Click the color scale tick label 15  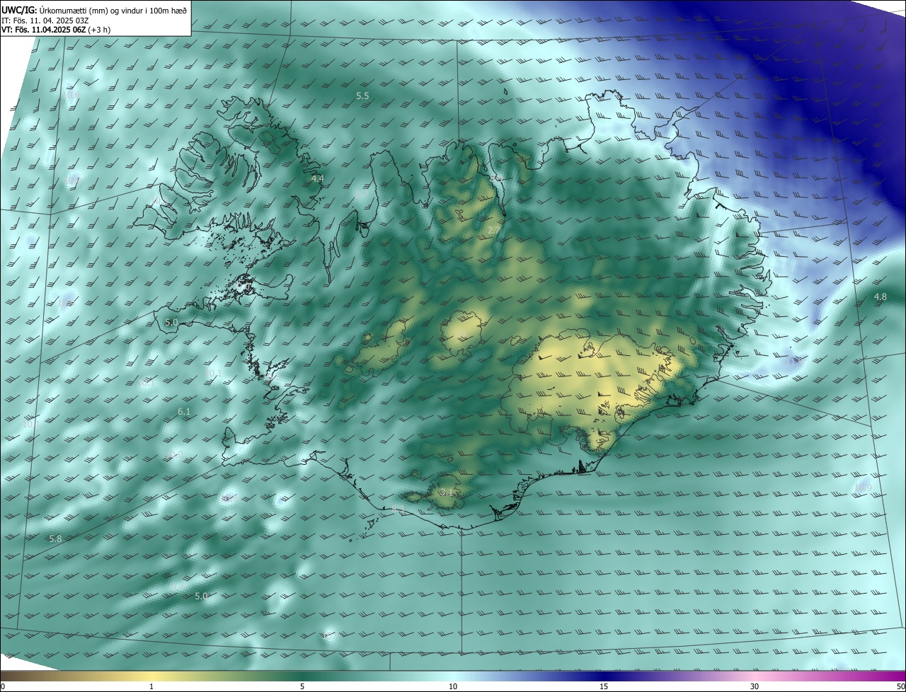click(x=604, y=686)
